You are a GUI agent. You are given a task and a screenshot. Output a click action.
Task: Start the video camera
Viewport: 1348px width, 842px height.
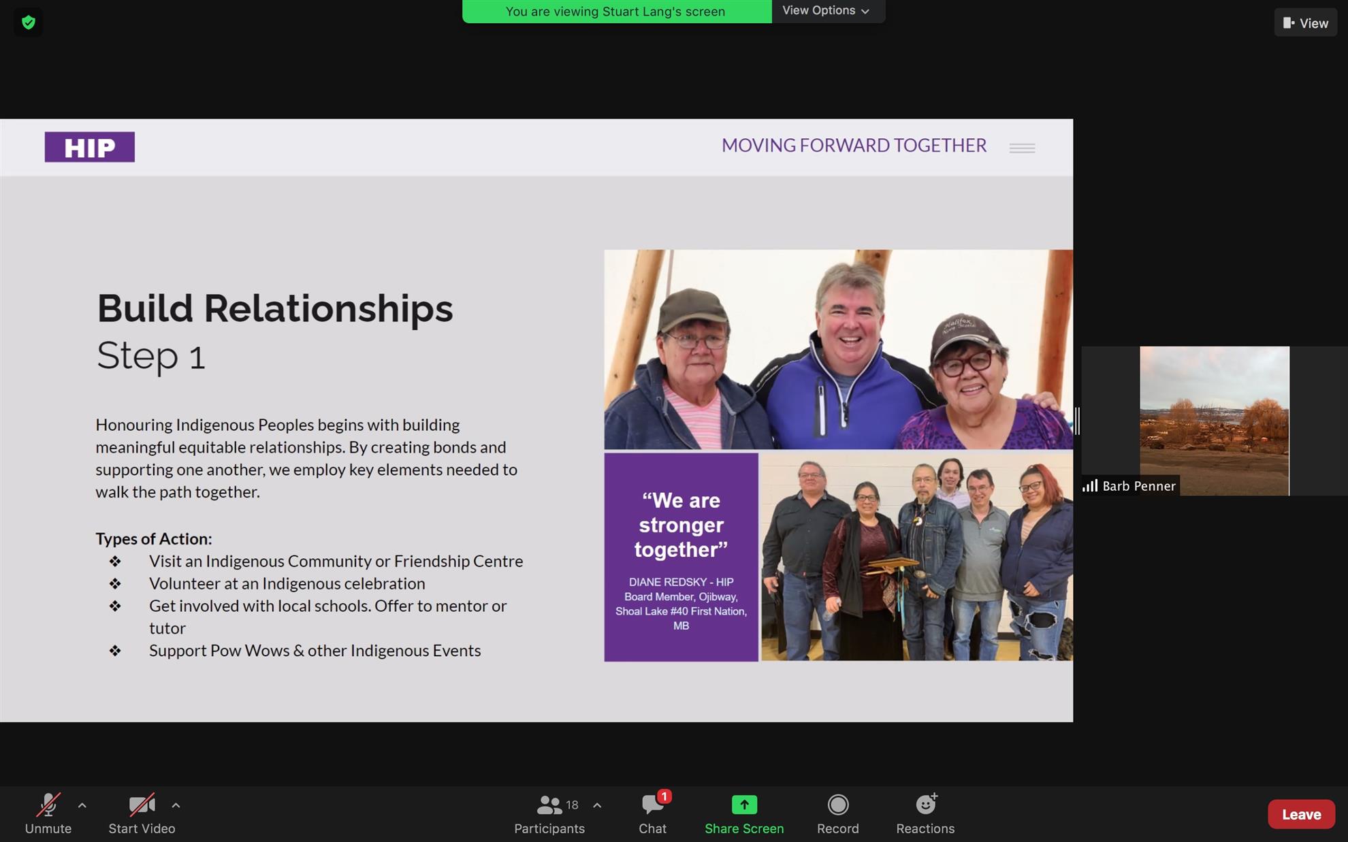point(142,813)
